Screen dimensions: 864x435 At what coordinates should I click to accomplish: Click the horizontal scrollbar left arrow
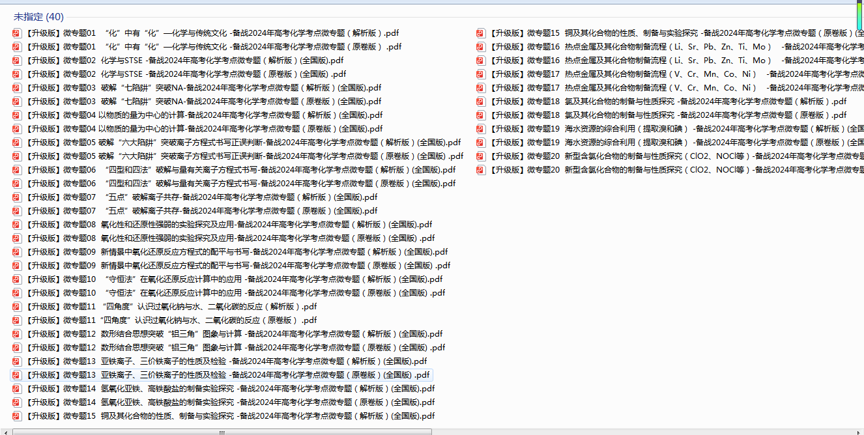[5, 432]
